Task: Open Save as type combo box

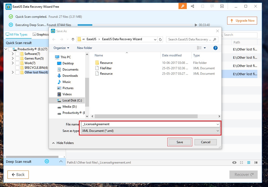Action: point(150,131)
